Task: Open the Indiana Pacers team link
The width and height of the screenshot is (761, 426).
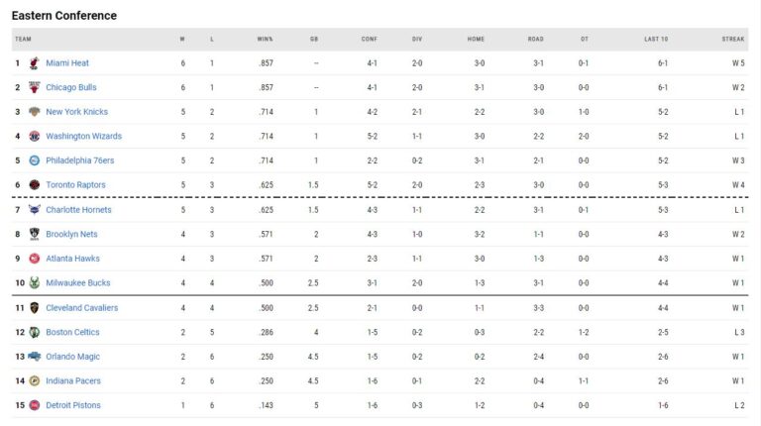Action: click(x=73, y=381)
